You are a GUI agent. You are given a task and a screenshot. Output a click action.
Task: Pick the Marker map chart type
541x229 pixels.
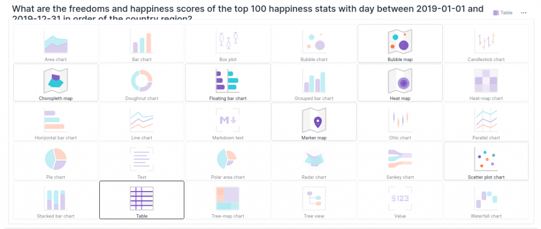coord(314,122)
